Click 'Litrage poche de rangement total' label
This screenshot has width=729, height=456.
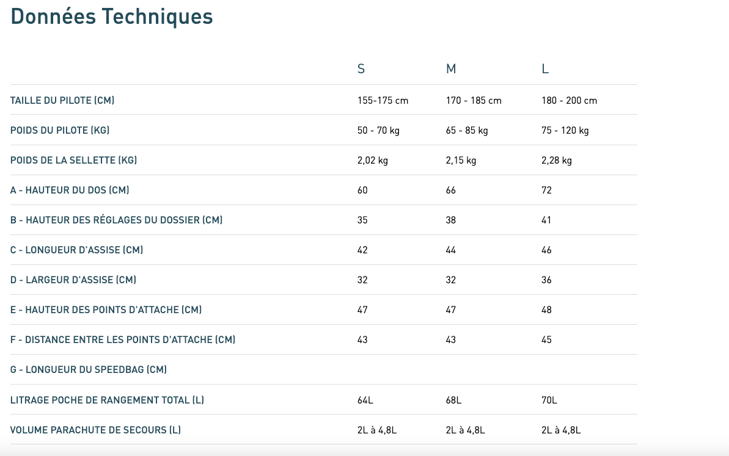[x=107, y=400]
